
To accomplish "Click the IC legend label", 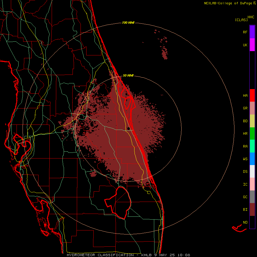I will pyautogui.click(x=245, y=184).
